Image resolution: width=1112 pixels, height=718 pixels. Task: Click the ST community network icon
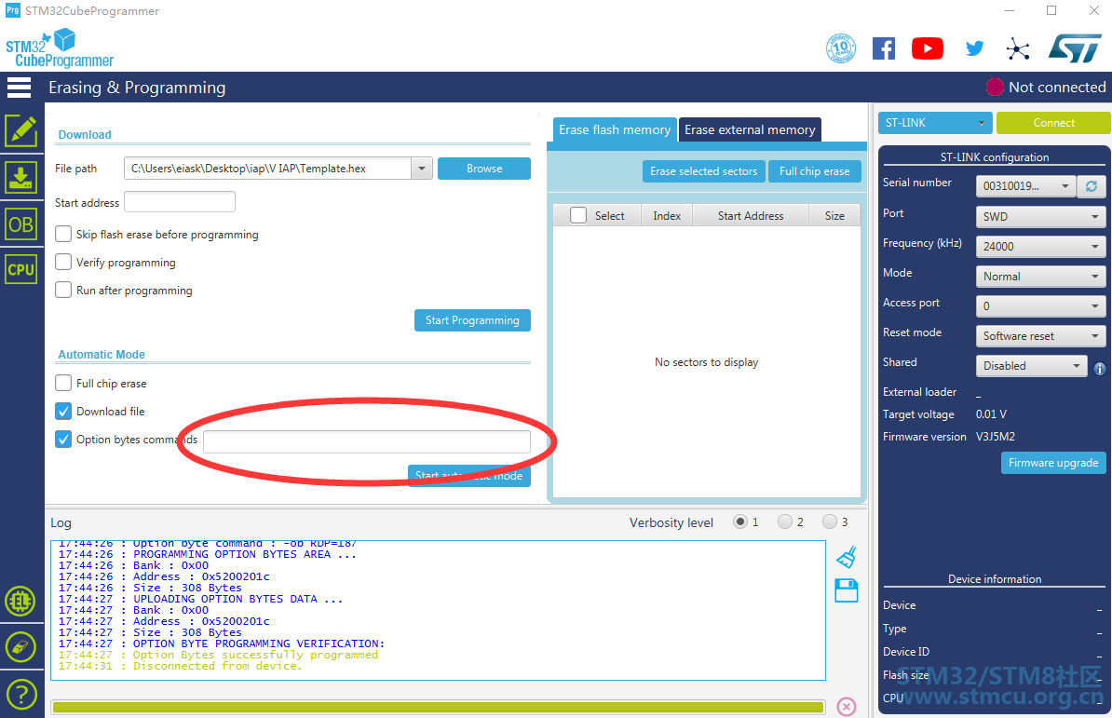[1018, 49]
